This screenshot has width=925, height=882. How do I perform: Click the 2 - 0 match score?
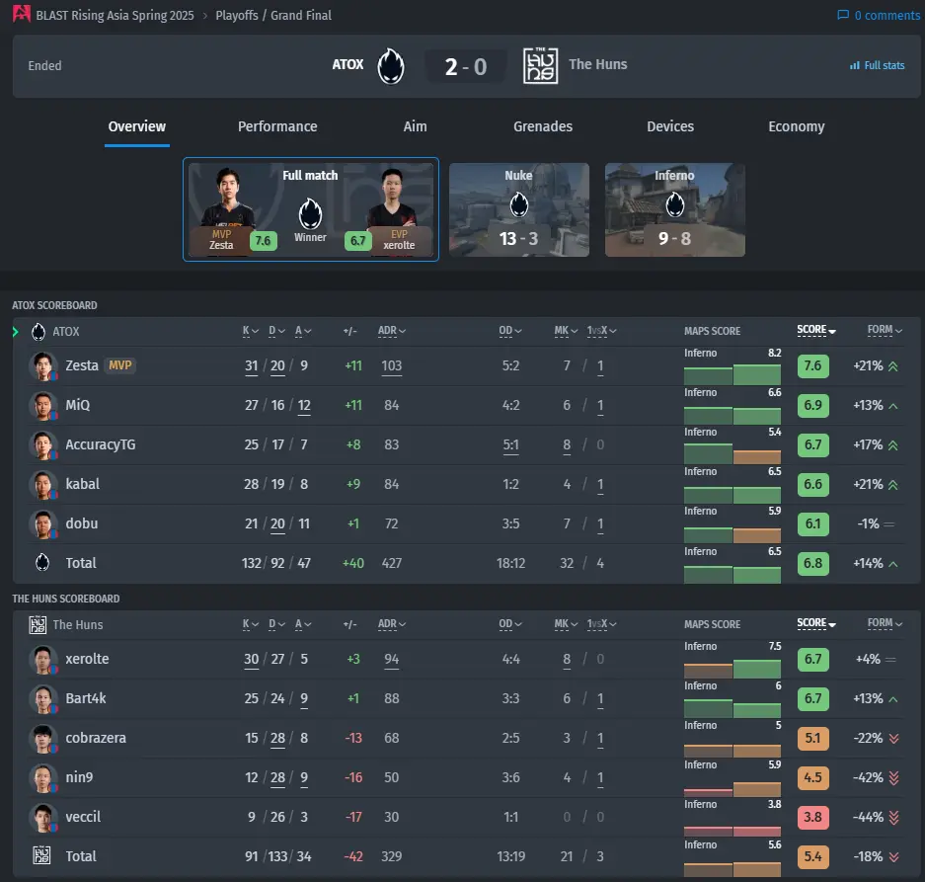[465, 67]
